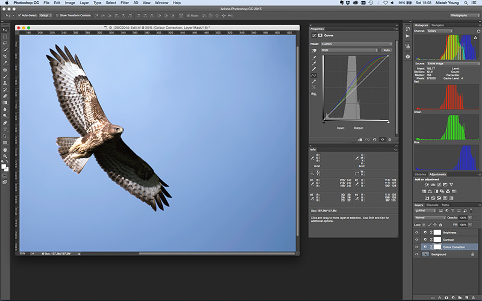The width and height of the screenshot is (482, 301).
Task: Select the Brush tool
Action: click(x=5, y=76)
